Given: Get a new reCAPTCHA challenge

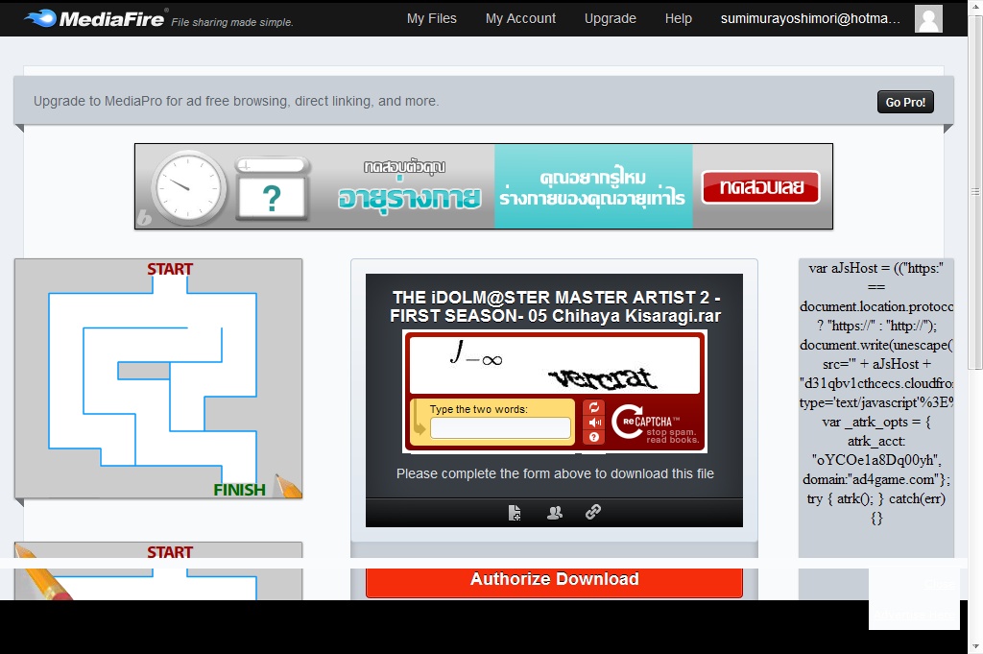Looking at the screenshot, I should pos(593,407).
